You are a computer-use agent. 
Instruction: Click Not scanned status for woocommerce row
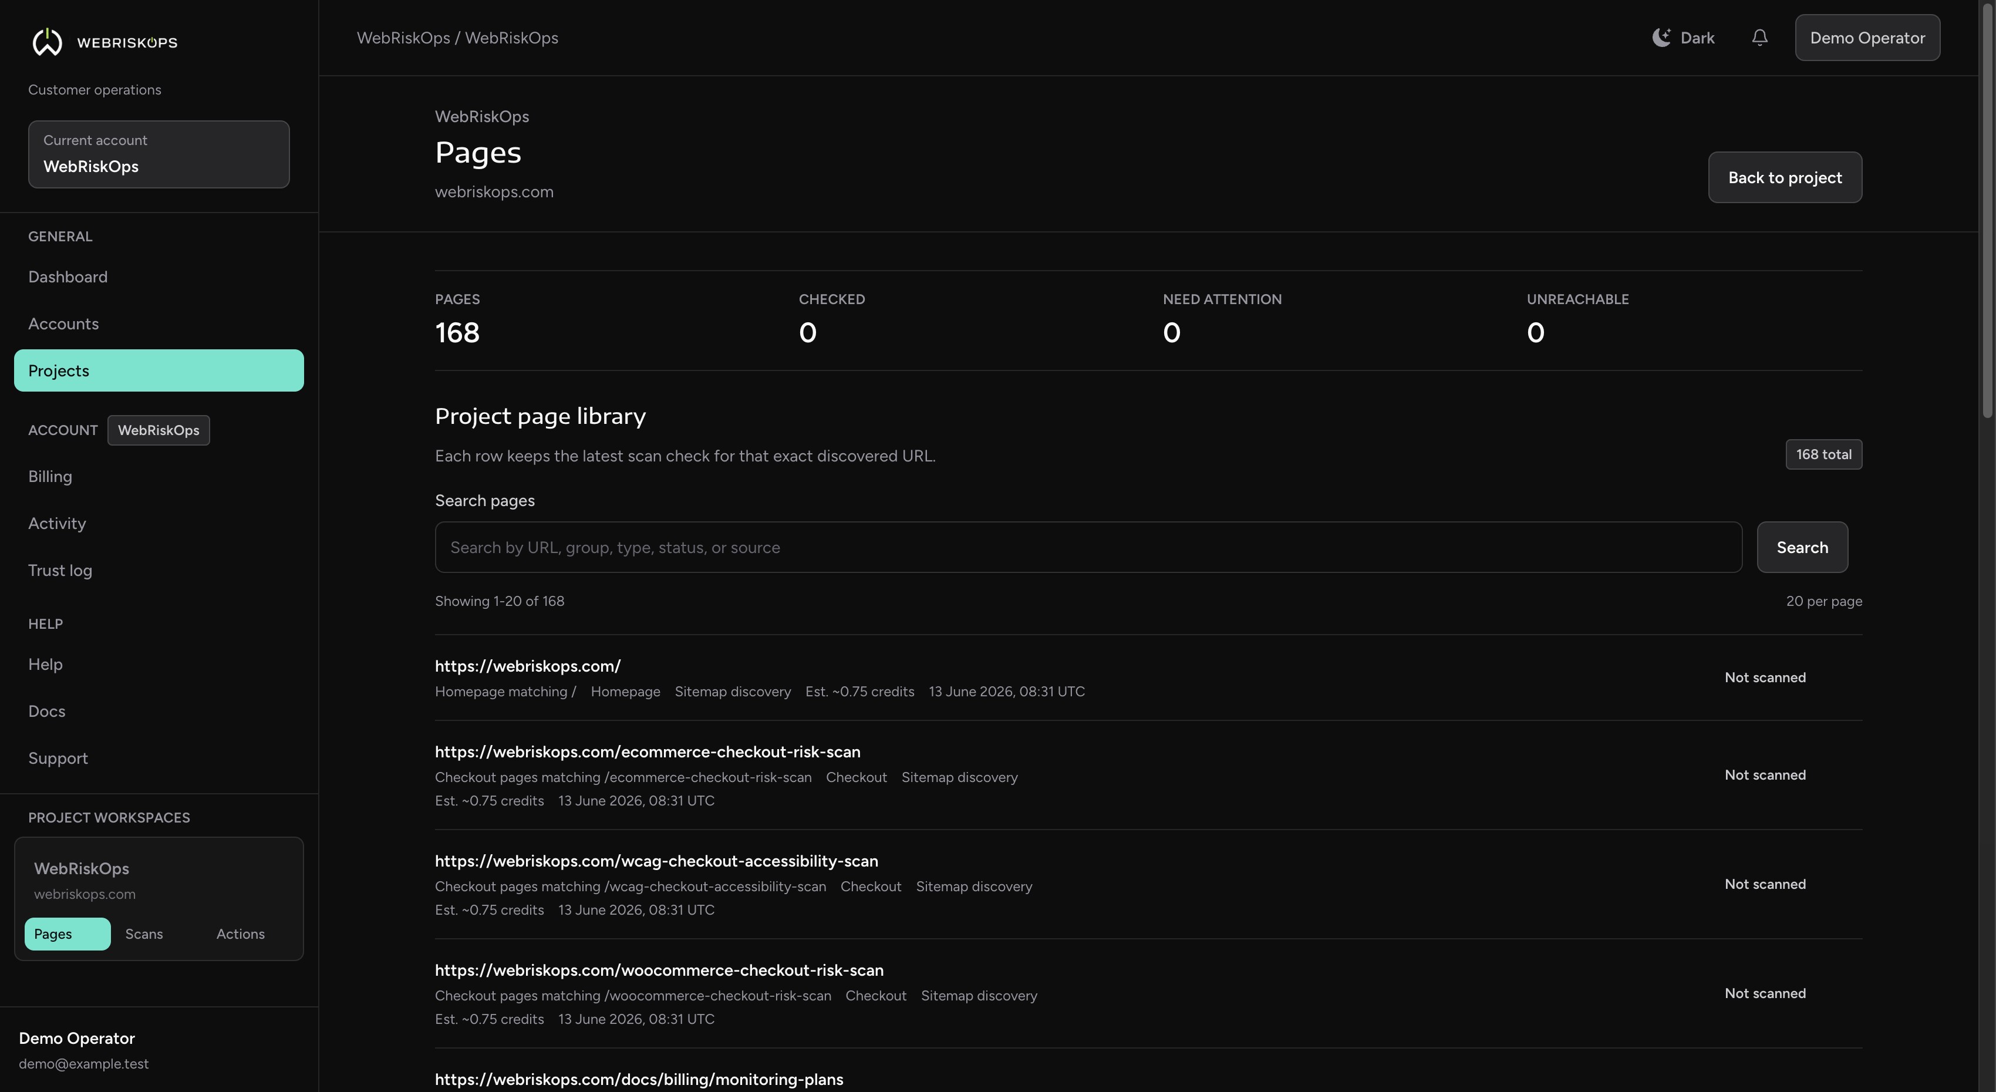[x=1765, y=993]
